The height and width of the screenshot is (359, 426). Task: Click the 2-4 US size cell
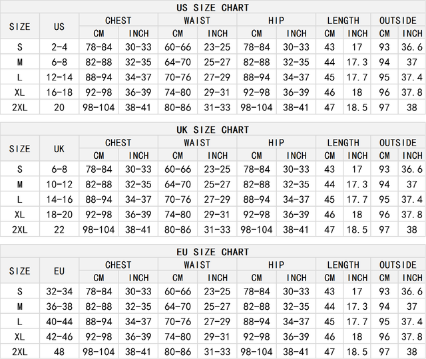(59, 47)
